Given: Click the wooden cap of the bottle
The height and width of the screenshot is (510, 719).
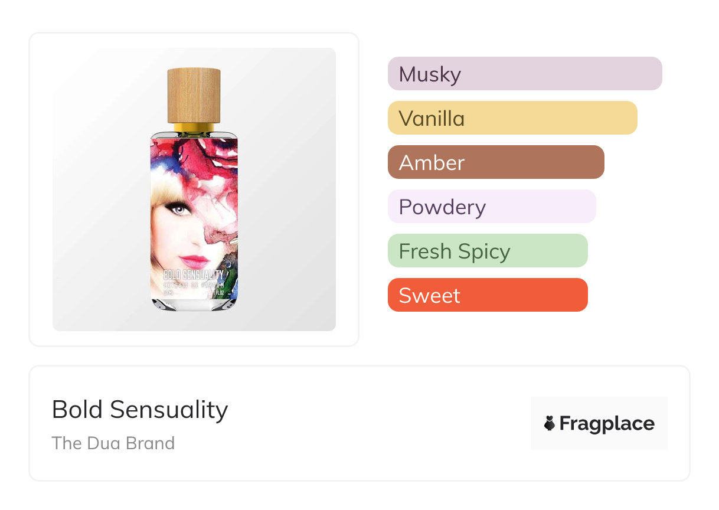Looking at the screenshot, I should 194,94.
